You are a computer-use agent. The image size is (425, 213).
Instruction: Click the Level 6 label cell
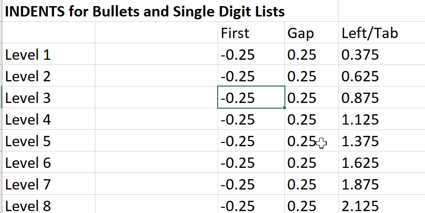[49, 163]
